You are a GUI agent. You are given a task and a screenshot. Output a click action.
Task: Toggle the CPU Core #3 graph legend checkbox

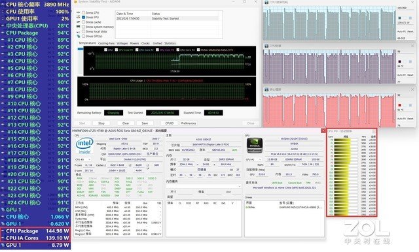tap(157, 50)
